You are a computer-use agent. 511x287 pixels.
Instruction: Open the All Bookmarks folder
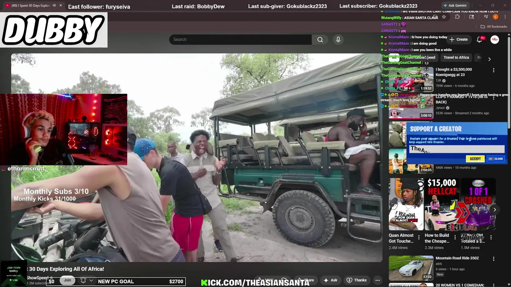(x=494, y=27)
